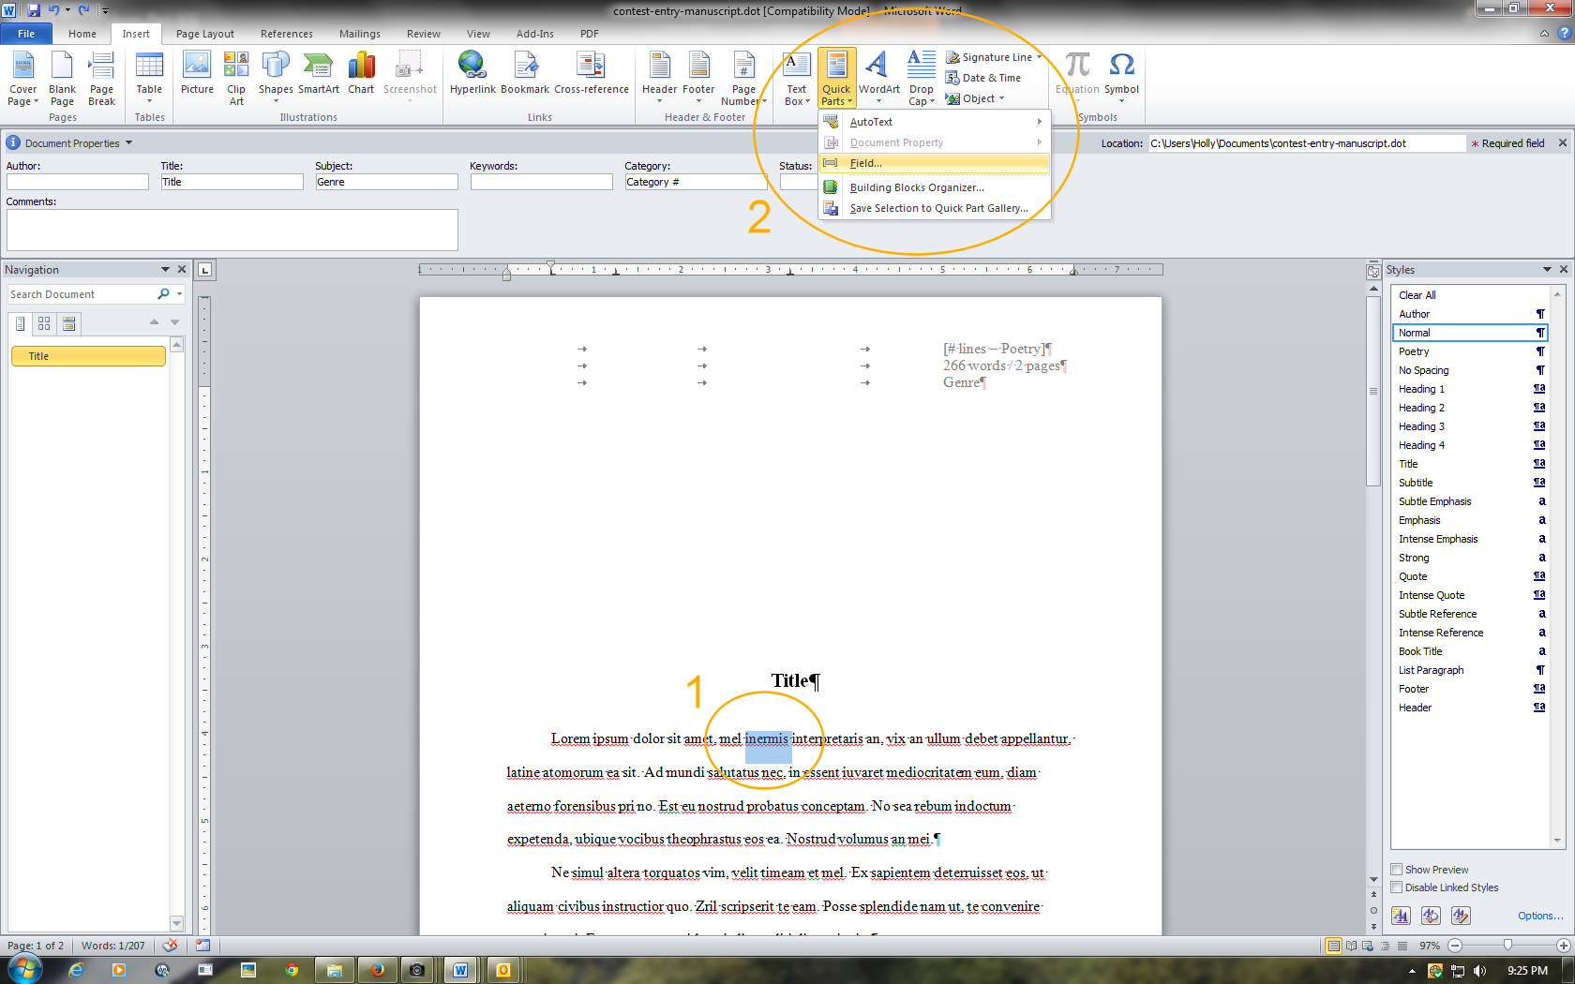Viewport: 1575px width, 984px height.
Task: Open Building Blocks Organizer
Action: (916, 186)
